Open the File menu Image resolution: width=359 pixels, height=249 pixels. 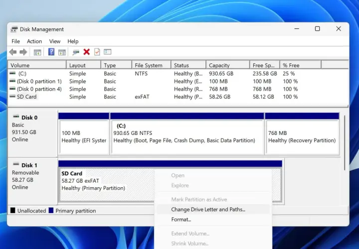(x=15, y=41)
